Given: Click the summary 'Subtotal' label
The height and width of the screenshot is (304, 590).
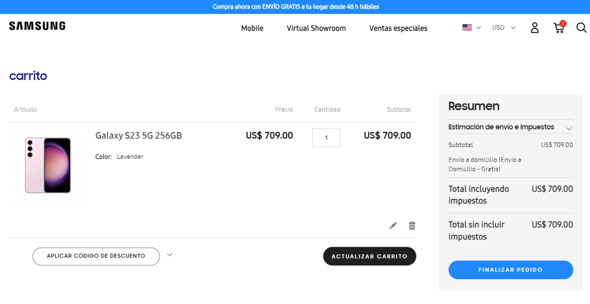Looking at the screenshot, I should (x=460, y=145).
